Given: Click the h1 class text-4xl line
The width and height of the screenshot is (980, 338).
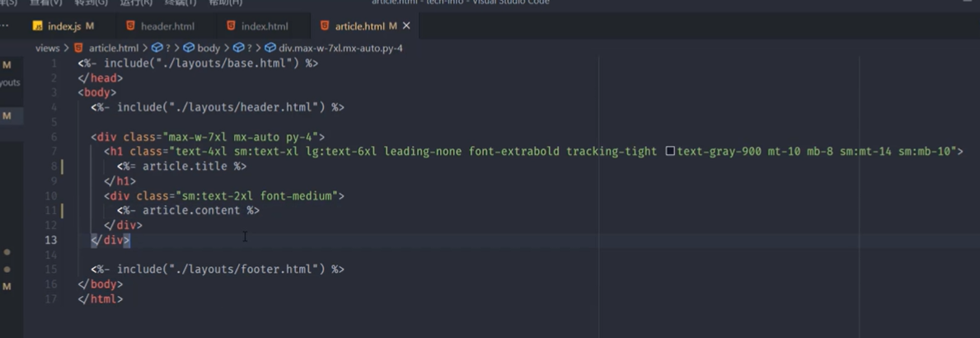Looking at the screenshot, I should (534, 151).
